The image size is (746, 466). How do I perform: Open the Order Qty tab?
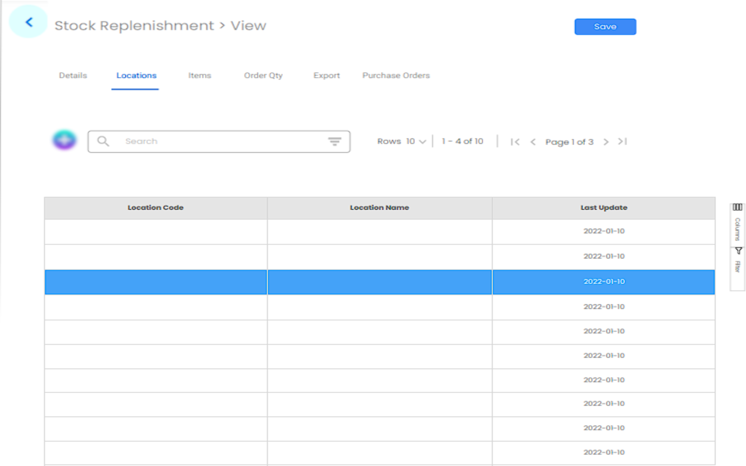(263, 76)
